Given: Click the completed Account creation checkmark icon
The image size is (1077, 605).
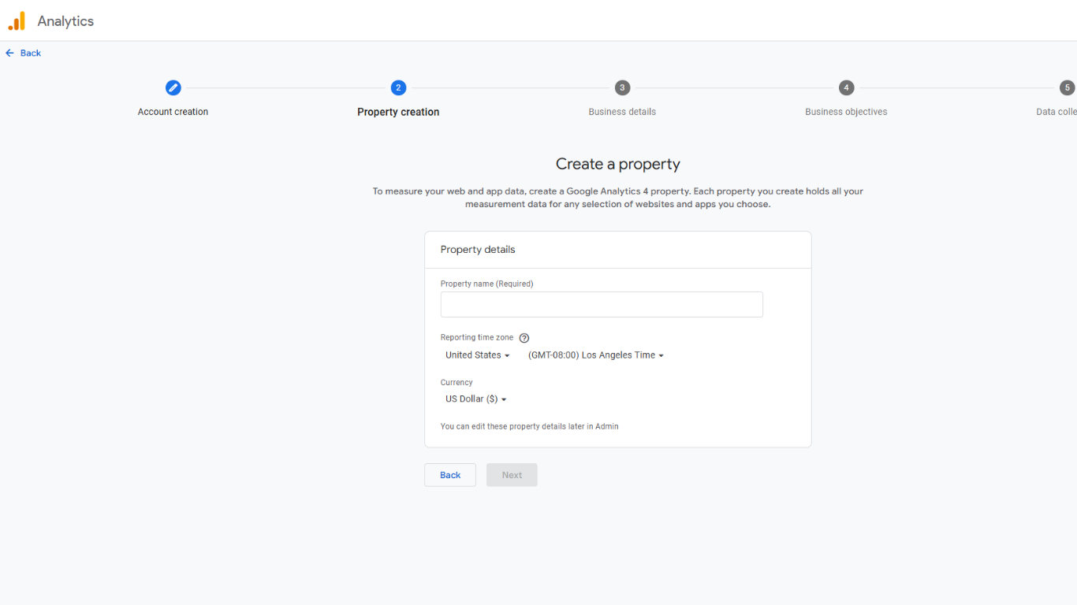Looking at the screenshot, I should pos(173,87).
